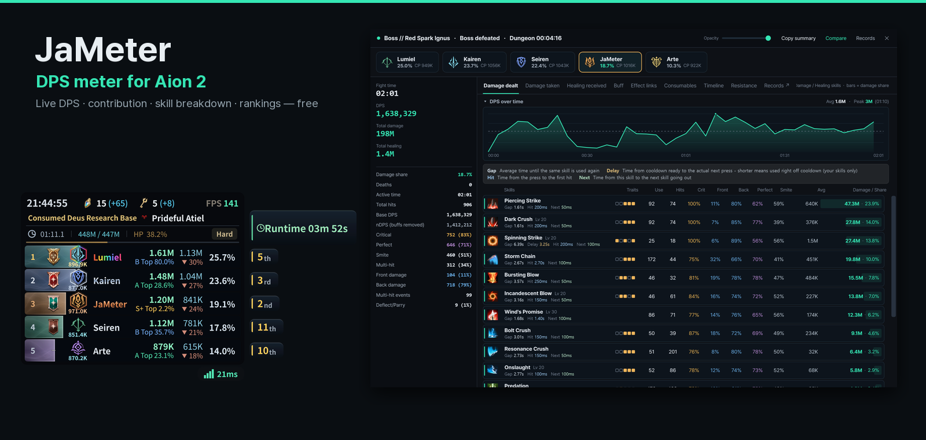Click the Piercing Strike skill icon
This screenshot has width=926, height=440.
[493, 204]
